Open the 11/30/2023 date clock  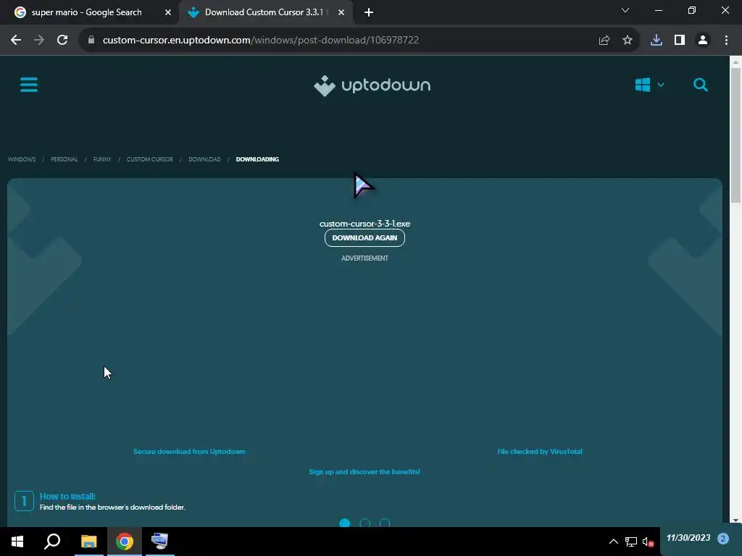tap(688, 538)
